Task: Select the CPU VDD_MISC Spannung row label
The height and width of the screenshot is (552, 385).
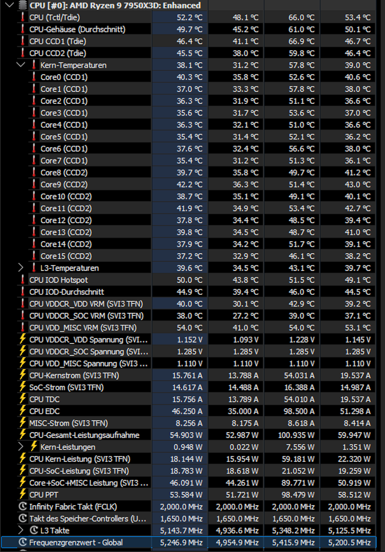Action: (89, 364)
